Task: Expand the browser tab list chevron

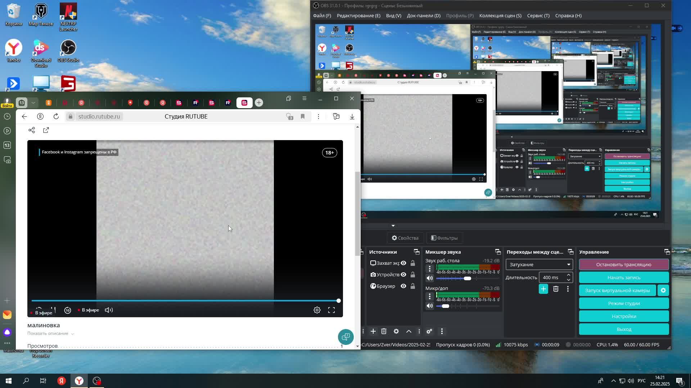Action: point(33,103)
